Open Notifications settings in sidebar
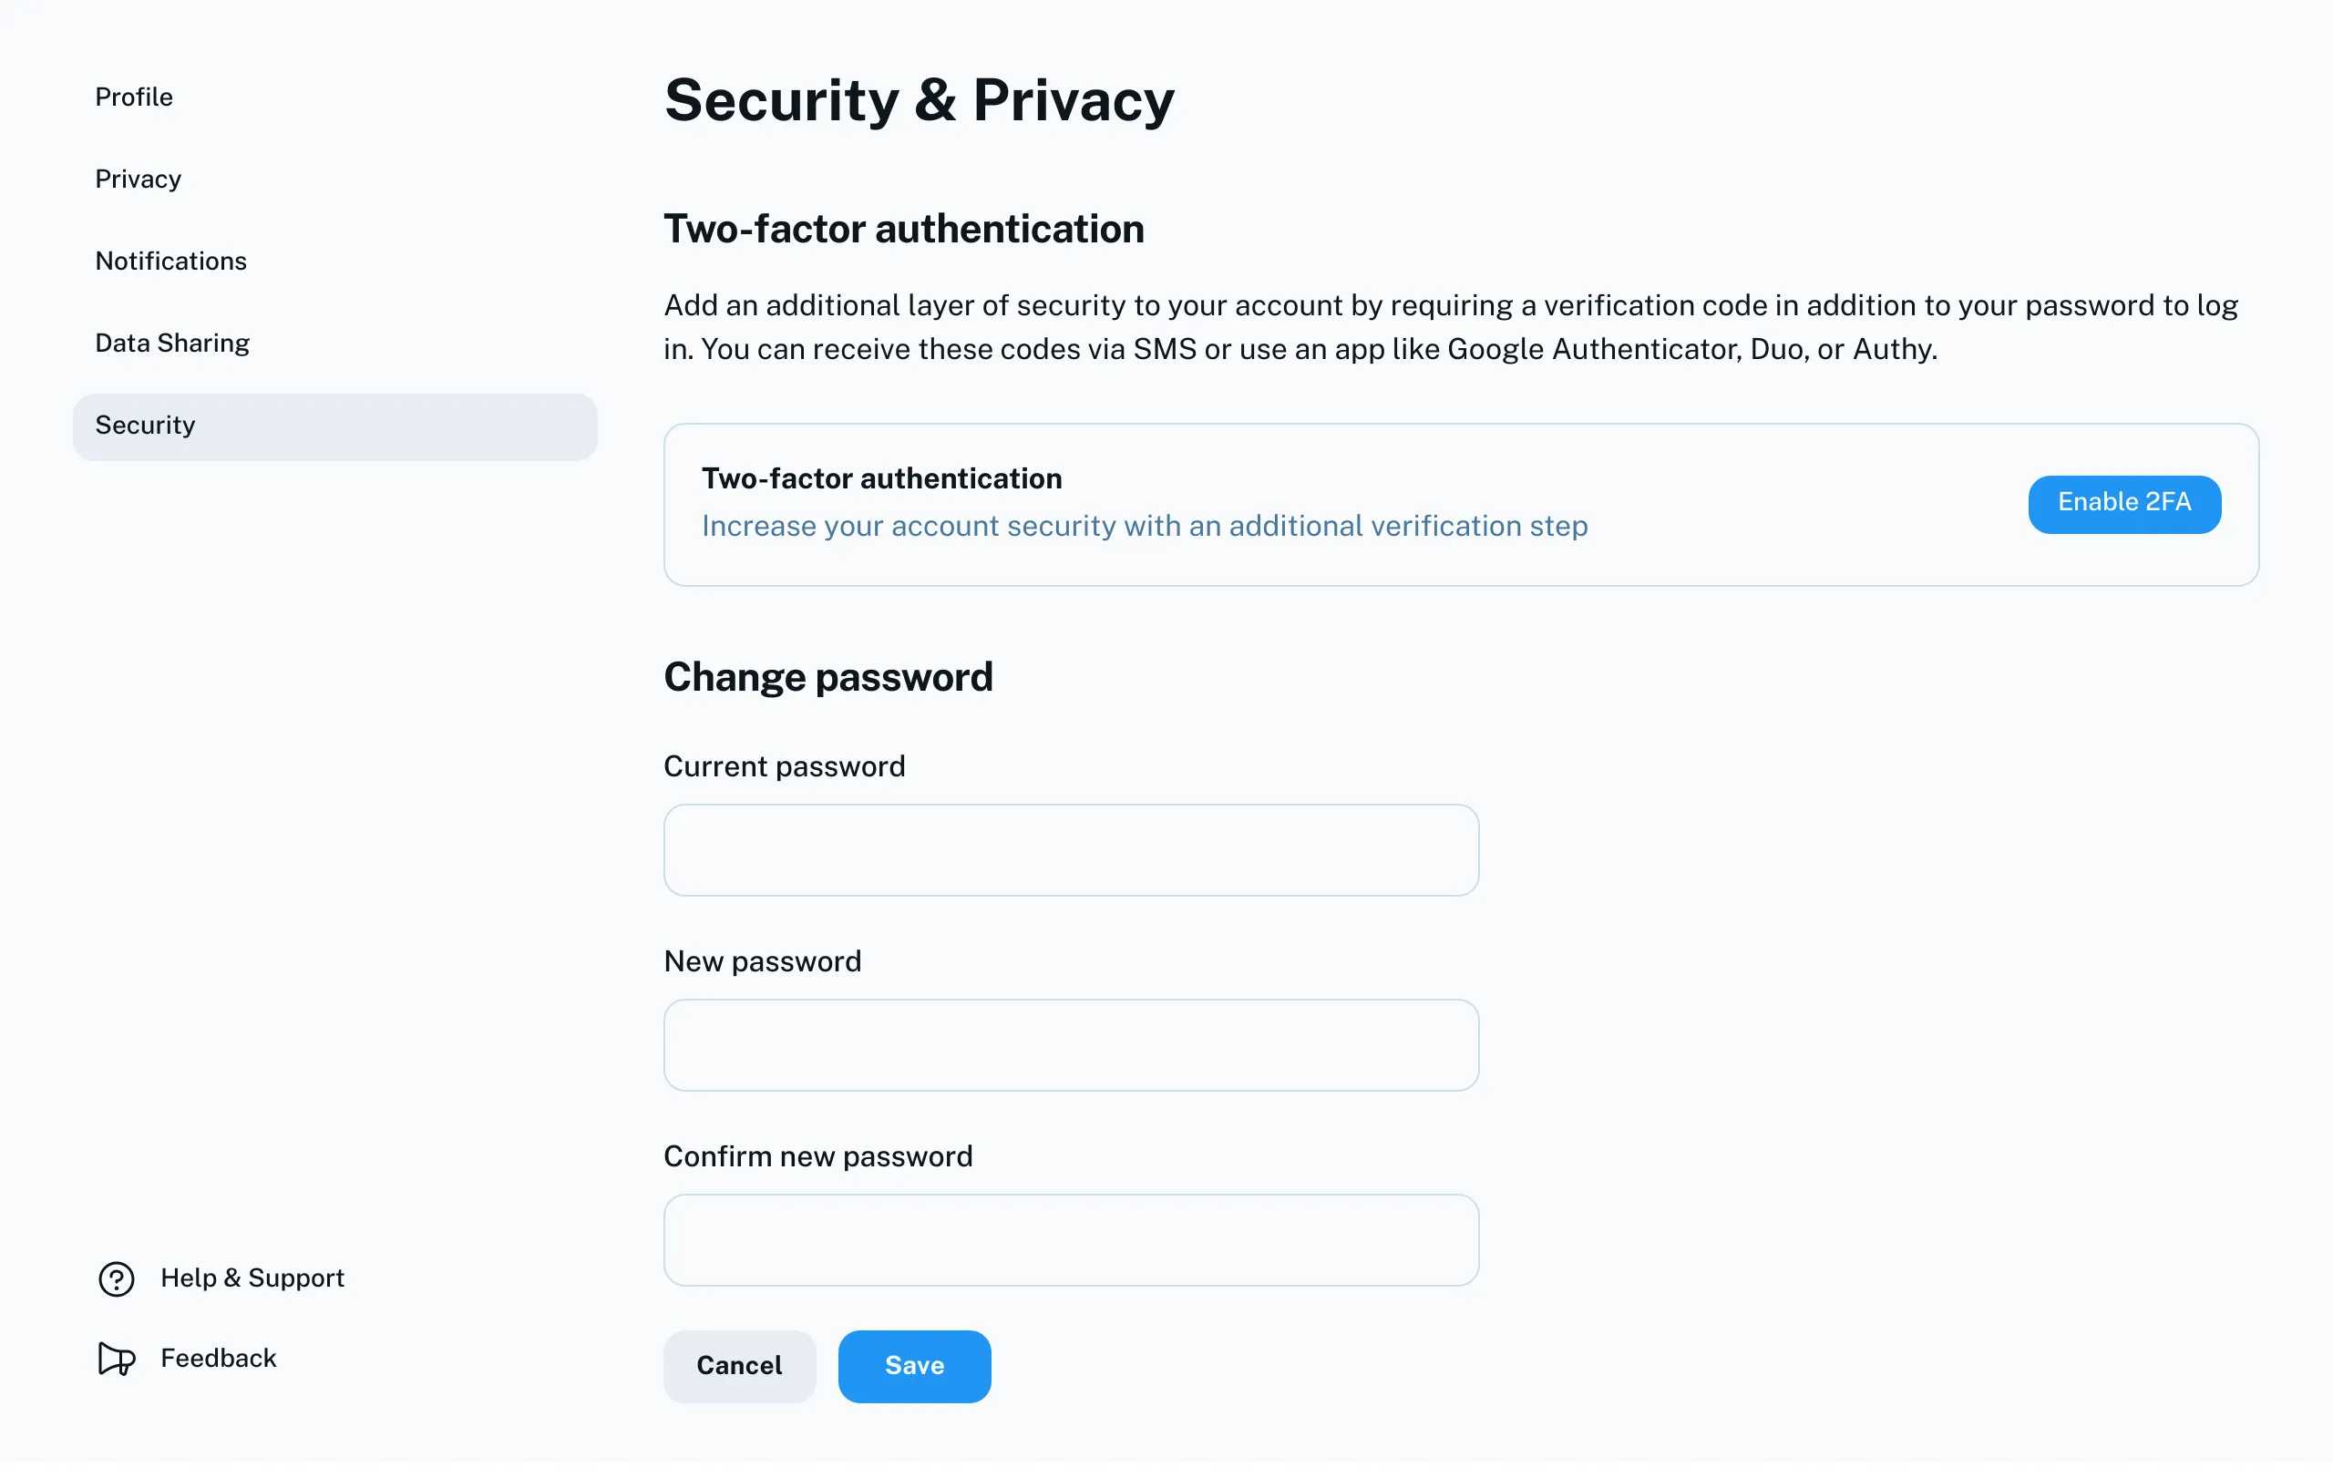 170,261
